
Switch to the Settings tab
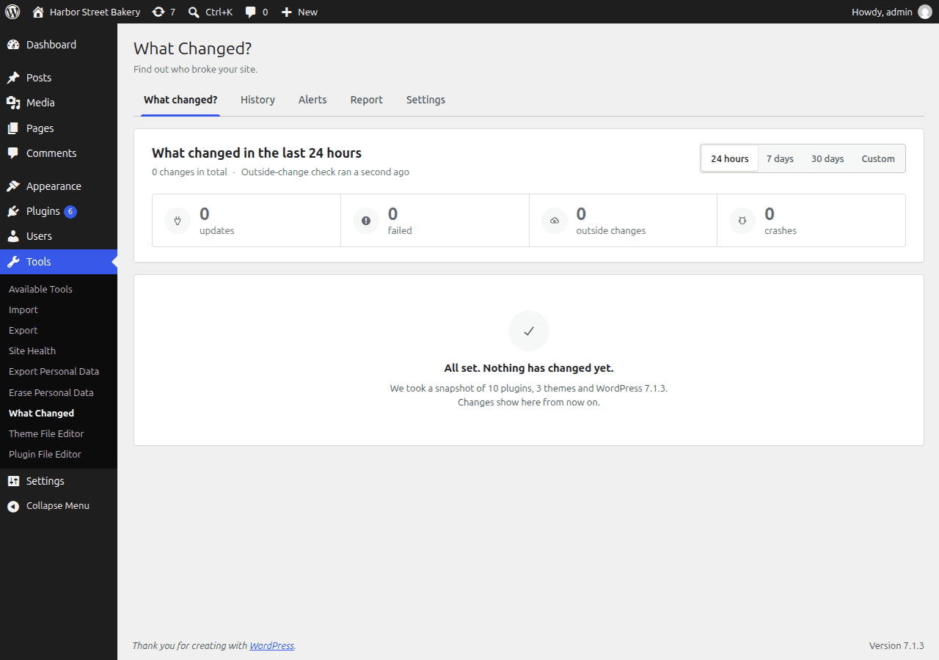point(425,100)
